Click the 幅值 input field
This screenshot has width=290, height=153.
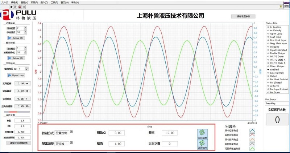pyautogui.click(x=117, y=144)
